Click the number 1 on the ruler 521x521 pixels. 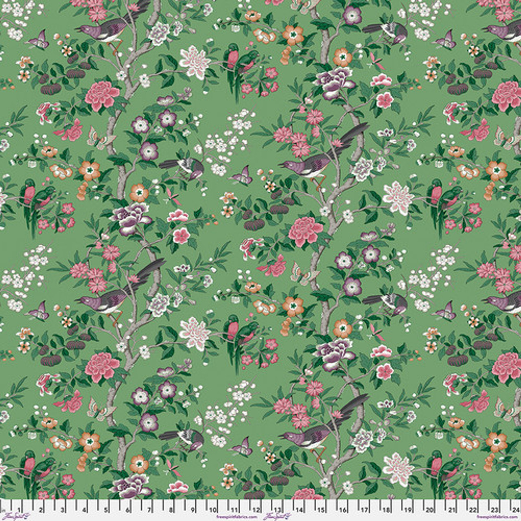click(x=19, y=509)
